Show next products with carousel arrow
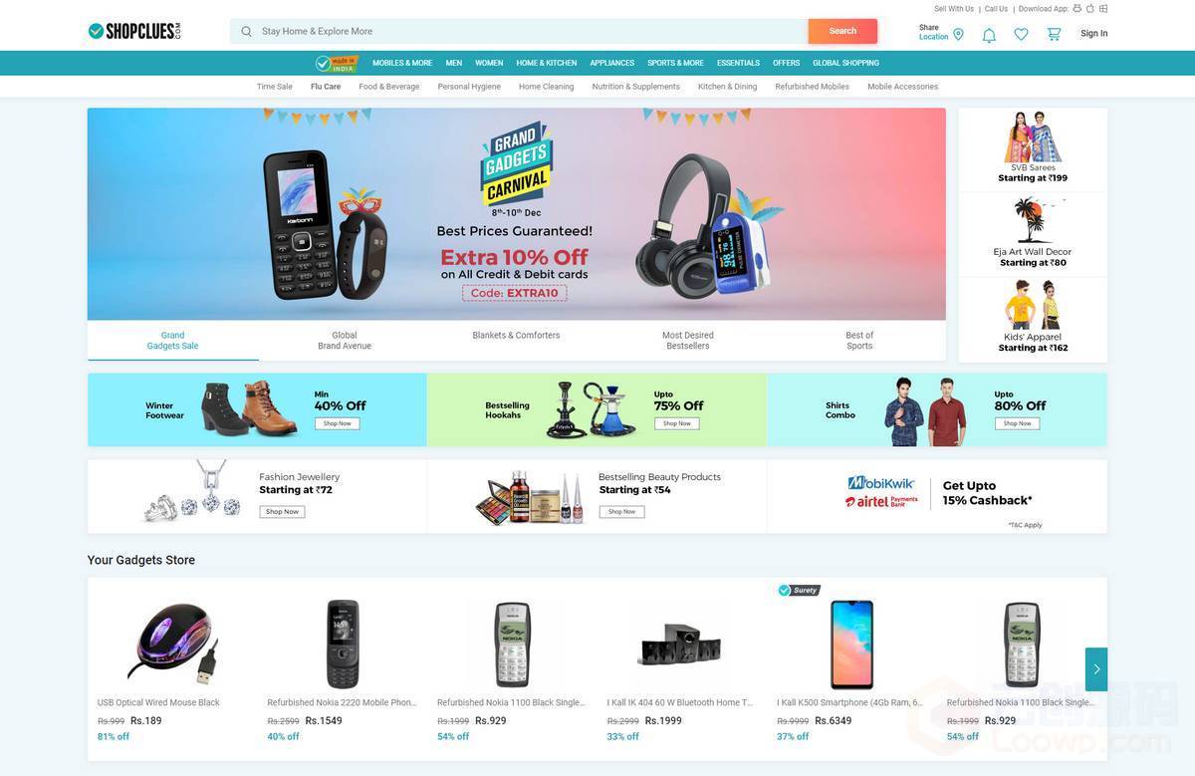 [1096, 669]
